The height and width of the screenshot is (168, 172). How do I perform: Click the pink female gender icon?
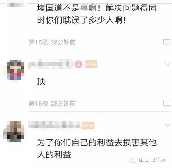[x=78, y=64]
